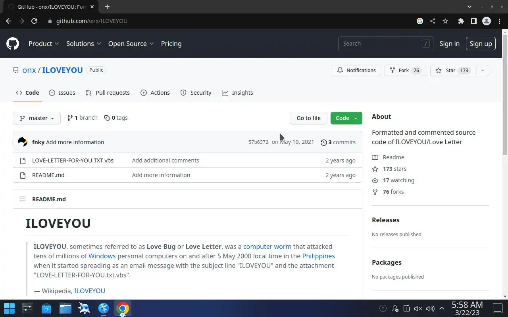
Task: Click fnky's avatar image
Action: click(23, 142)
